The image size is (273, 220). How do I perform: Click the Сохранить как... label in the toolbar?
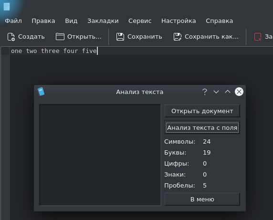click(211, 37)
